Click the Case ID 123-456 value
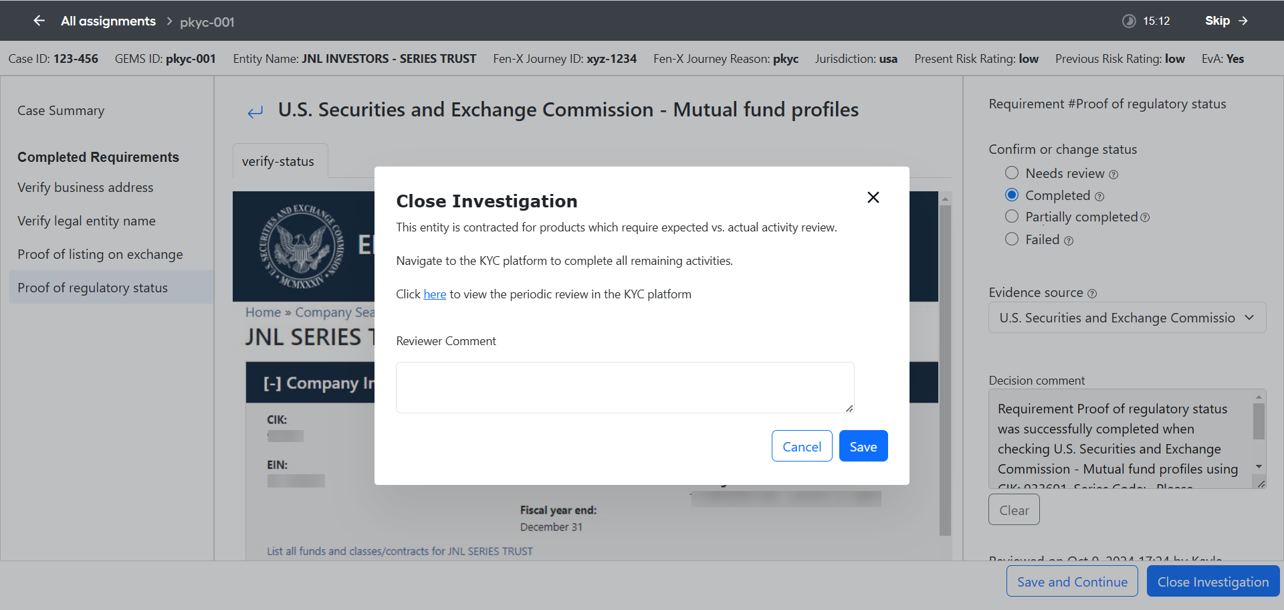Screen dimensions: 1284x610 pos(76,59)
